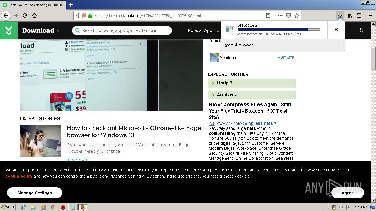This screenshot has height=211, width=376.
Task: Click READ MORE link
Action: 78,160
